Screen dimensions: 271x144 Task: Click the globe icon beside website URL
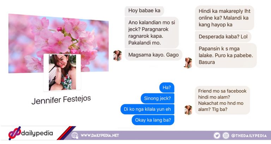75,136
